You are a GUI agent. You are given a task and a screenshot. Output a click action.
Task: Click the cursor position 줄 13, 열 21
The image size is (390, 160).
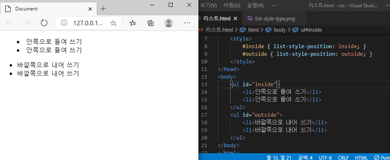pyautogui.click(x=279, y=158)
